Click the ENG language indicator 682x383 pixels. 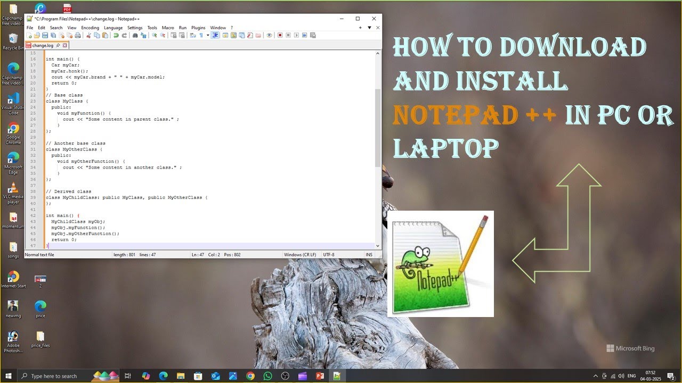coord(632,376)
